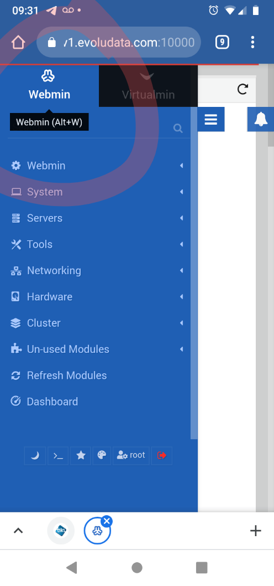Click the network icon beside Networking
This screenshot has height=586, width=274.
tap(15, 271)
